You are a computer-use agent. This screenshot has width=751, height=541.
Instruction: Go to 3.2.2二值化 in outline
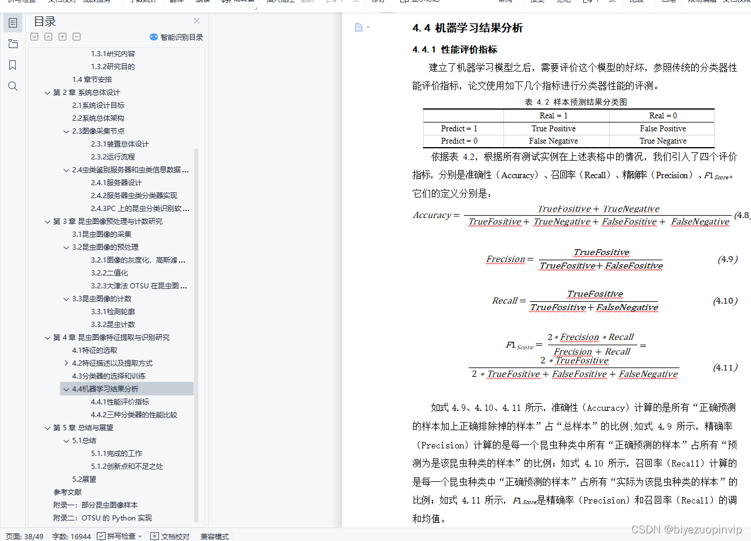pyautogui.click(x=109, y=273)
